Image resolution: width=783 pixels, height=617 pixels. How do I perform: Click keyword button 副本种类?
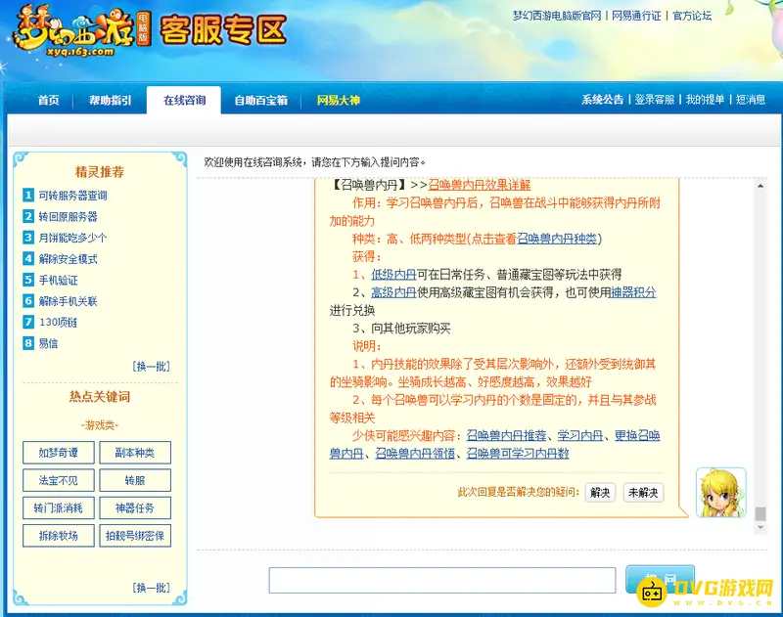coord(135,453)
